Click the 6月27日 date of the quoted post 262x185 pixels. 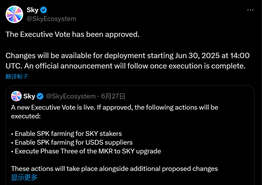pyautogui.click(x=114, y=96)
